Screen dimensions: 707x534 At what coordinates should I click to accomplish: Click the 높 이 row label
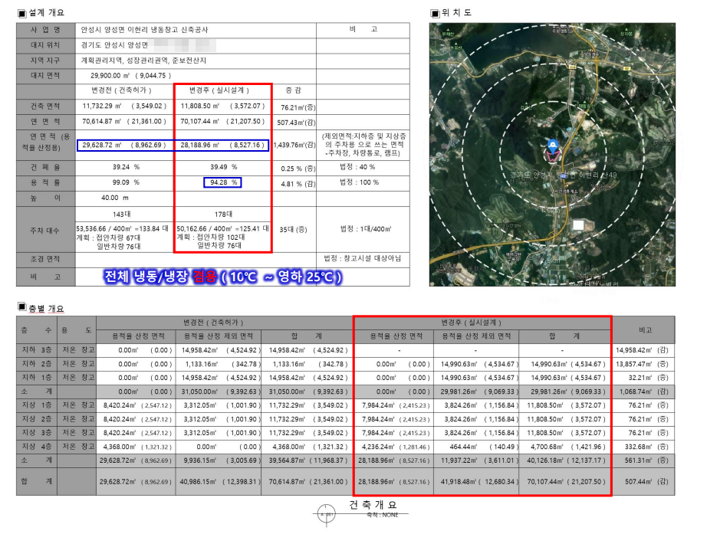tap(45, 198)
